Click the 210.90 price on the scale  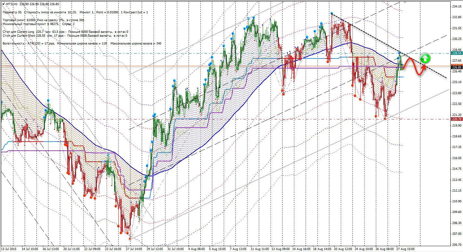tap(456, 201)
